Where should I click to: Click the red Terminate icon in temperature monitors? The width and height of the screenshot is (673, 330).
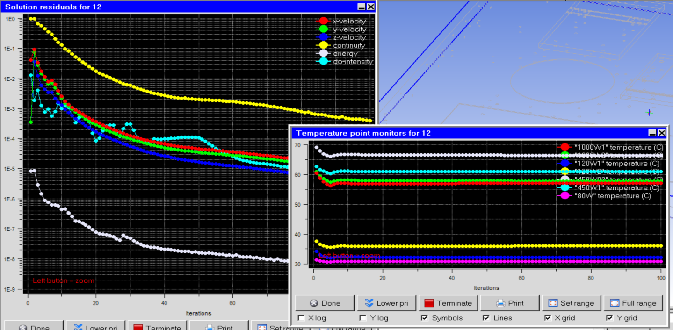coord(429,303)
